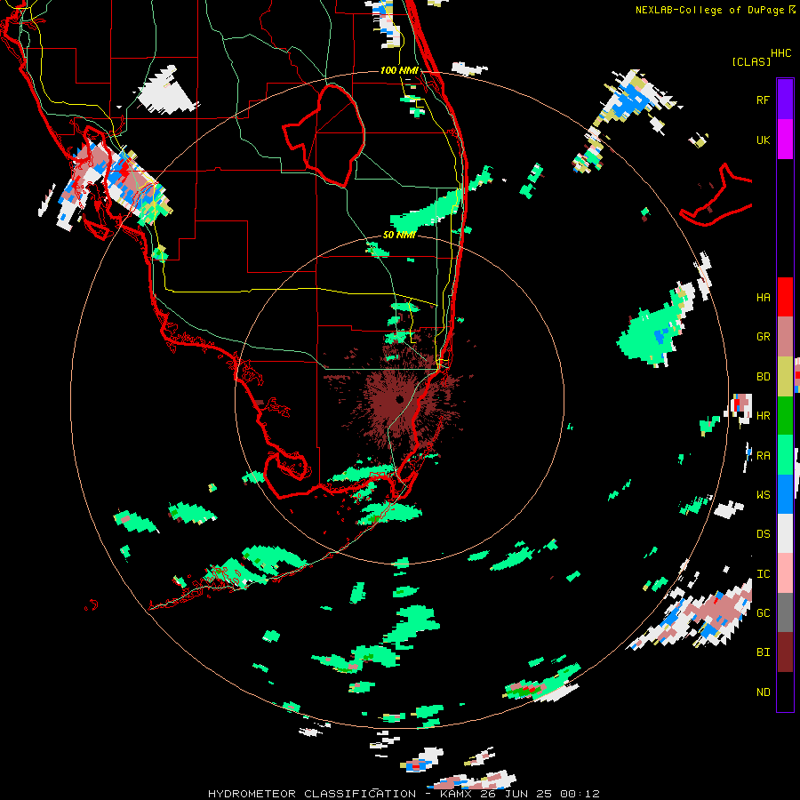Click the 'GR' legend label

click(763, 337)
